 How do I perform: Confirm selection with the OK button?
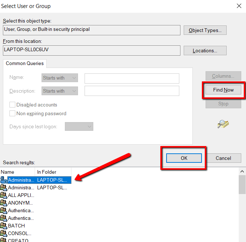point(184,158)
